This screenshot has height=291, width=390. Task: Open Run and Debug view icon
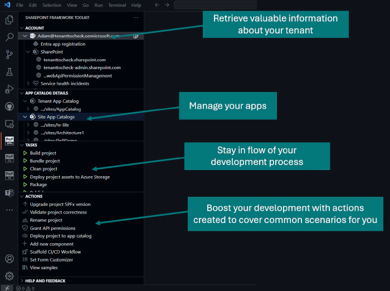9,89
